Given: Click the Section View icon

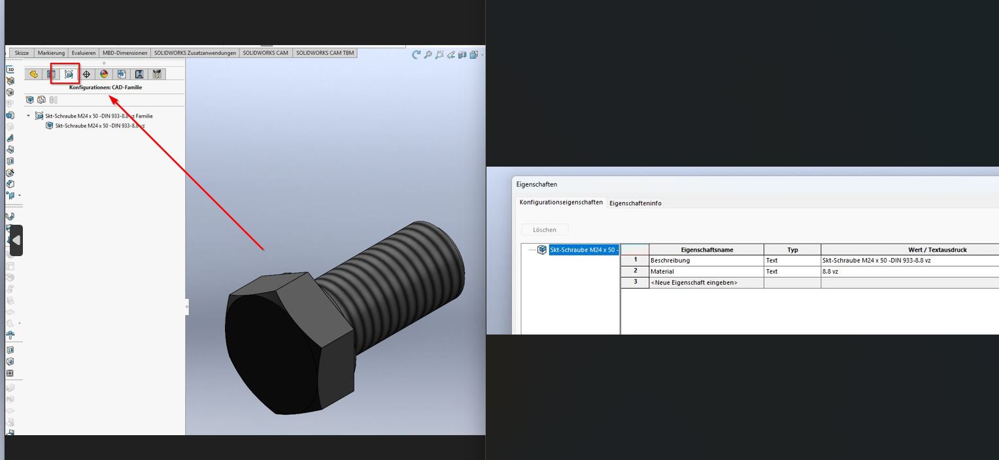Looking at the screenshot, I should click(462, 55).
